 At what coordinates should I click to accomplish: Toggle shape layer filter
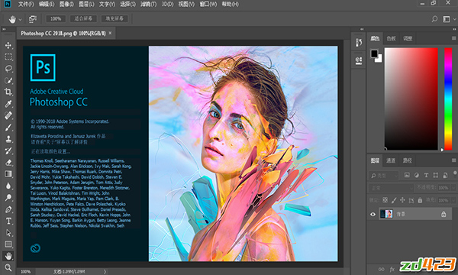[436, 175]
